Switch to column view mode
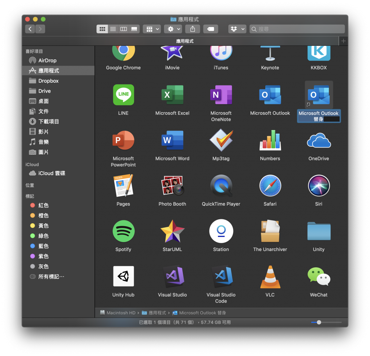Viewport: 370px width, 356px height. (x=124, y=29)
